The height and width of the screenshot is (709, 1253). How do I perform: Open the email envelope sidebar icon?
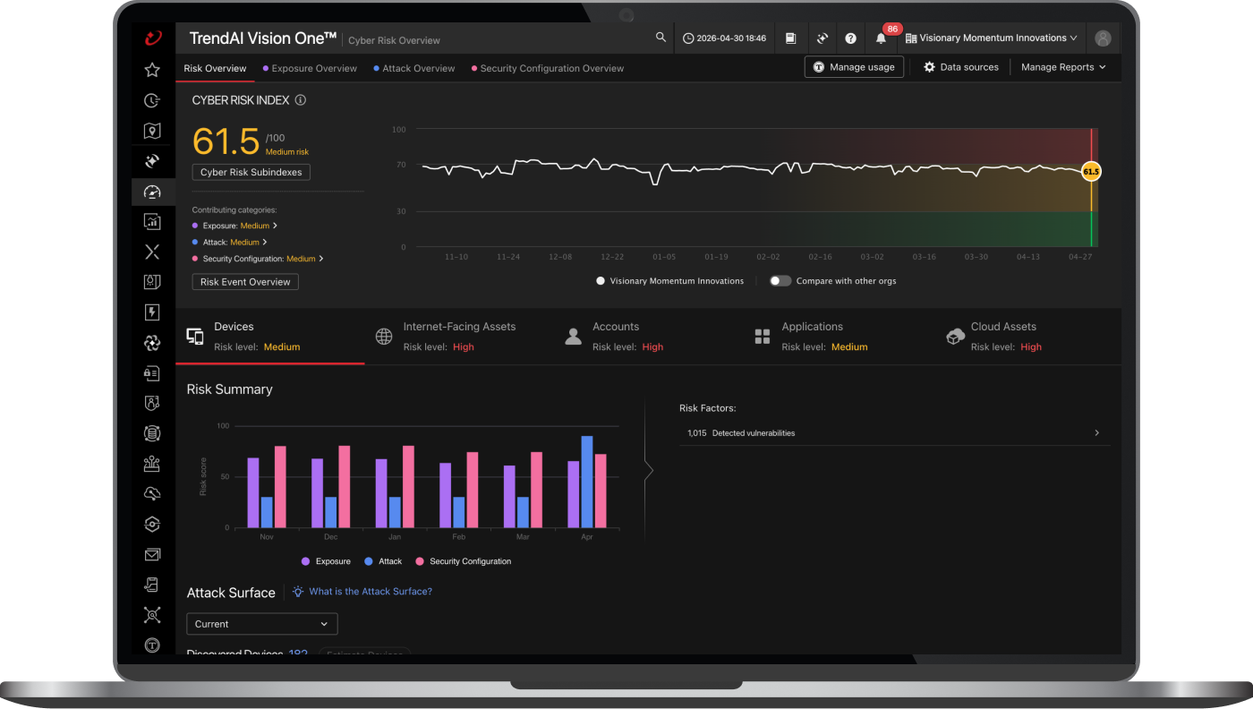pyautogui.click(x=152, y=555)
